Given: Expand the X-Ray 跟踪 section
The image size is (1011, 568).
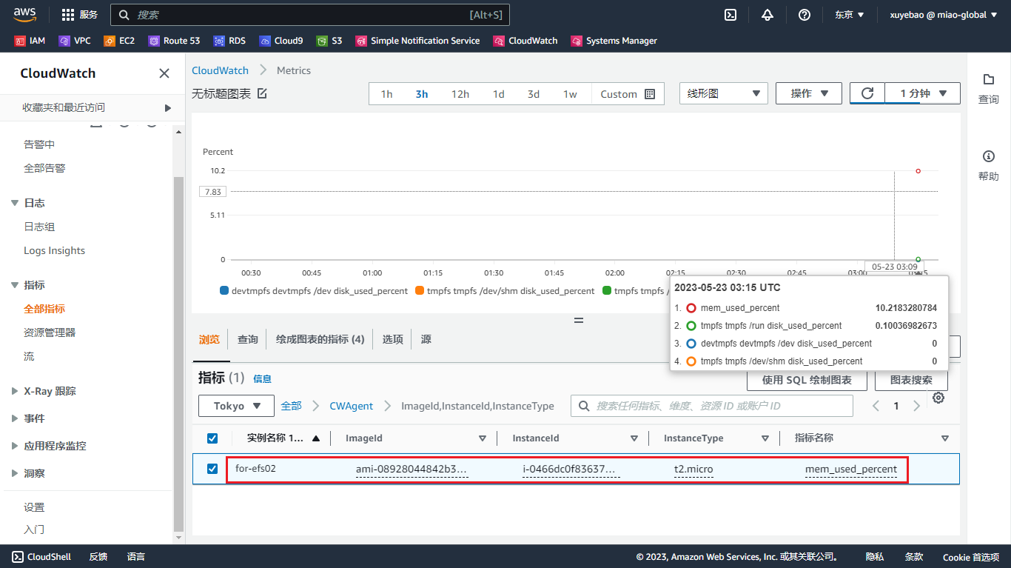Looking at the screenshot, I should (x=15, y=391).
